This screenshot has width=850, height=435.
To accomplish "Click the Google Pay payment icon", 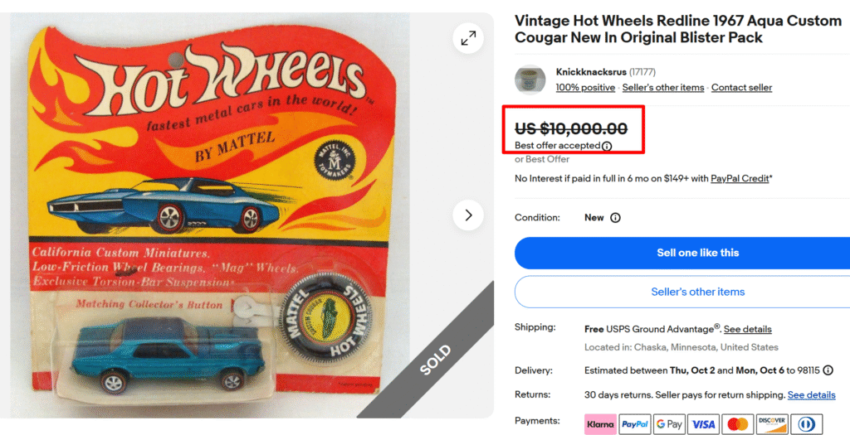I will (x=668, y=424).
